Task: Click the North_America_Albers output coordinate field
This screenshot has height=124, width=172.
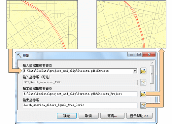Action: coord(80,105)
